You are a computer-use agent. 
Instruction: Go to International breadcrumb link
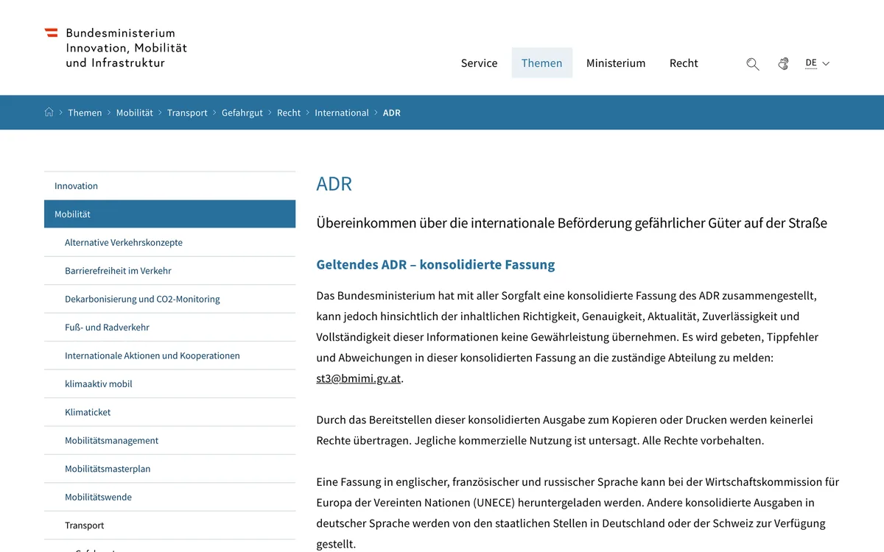click(342, 113)
